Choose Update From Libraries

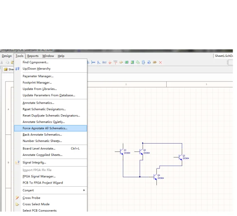click(51, 89)
